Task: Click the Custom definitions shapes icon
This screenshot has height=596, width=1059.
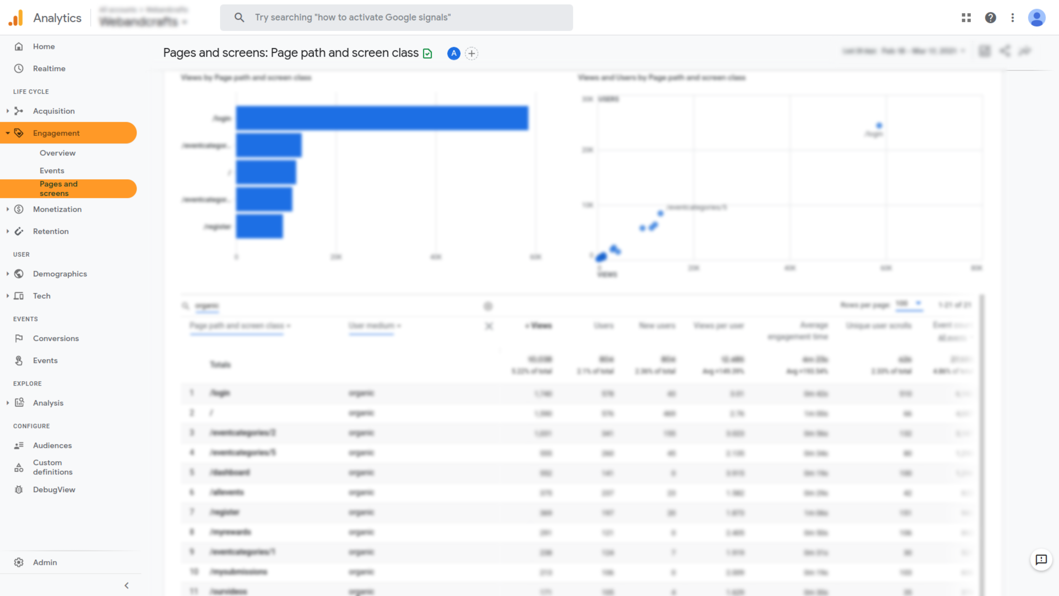Action: tap(18, 467)
